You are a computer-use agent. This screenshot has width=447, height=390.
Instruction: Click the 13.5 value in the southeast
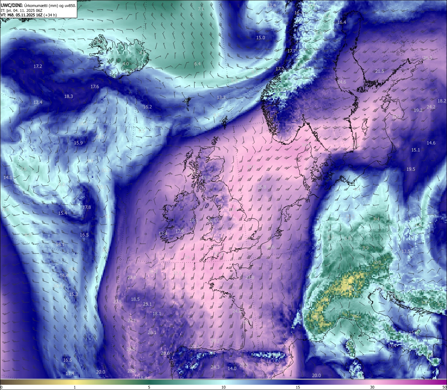[406, 251]
